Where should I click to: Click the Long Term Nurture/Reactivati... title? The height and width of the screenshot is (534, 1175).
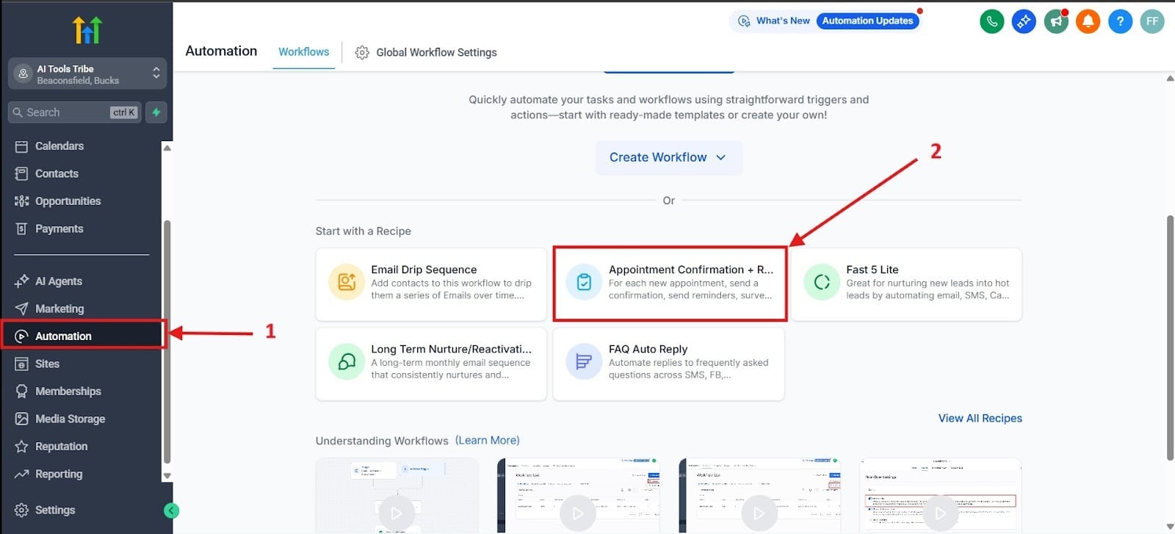(x=451, y=349)
